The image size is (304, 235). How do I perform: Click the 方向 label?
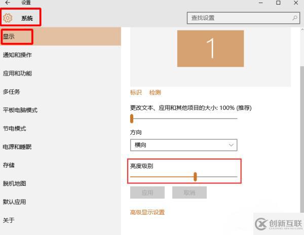click(136, 132)
